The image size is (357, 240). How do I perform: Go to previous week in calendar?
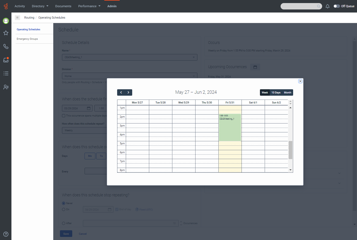[121, 92]
